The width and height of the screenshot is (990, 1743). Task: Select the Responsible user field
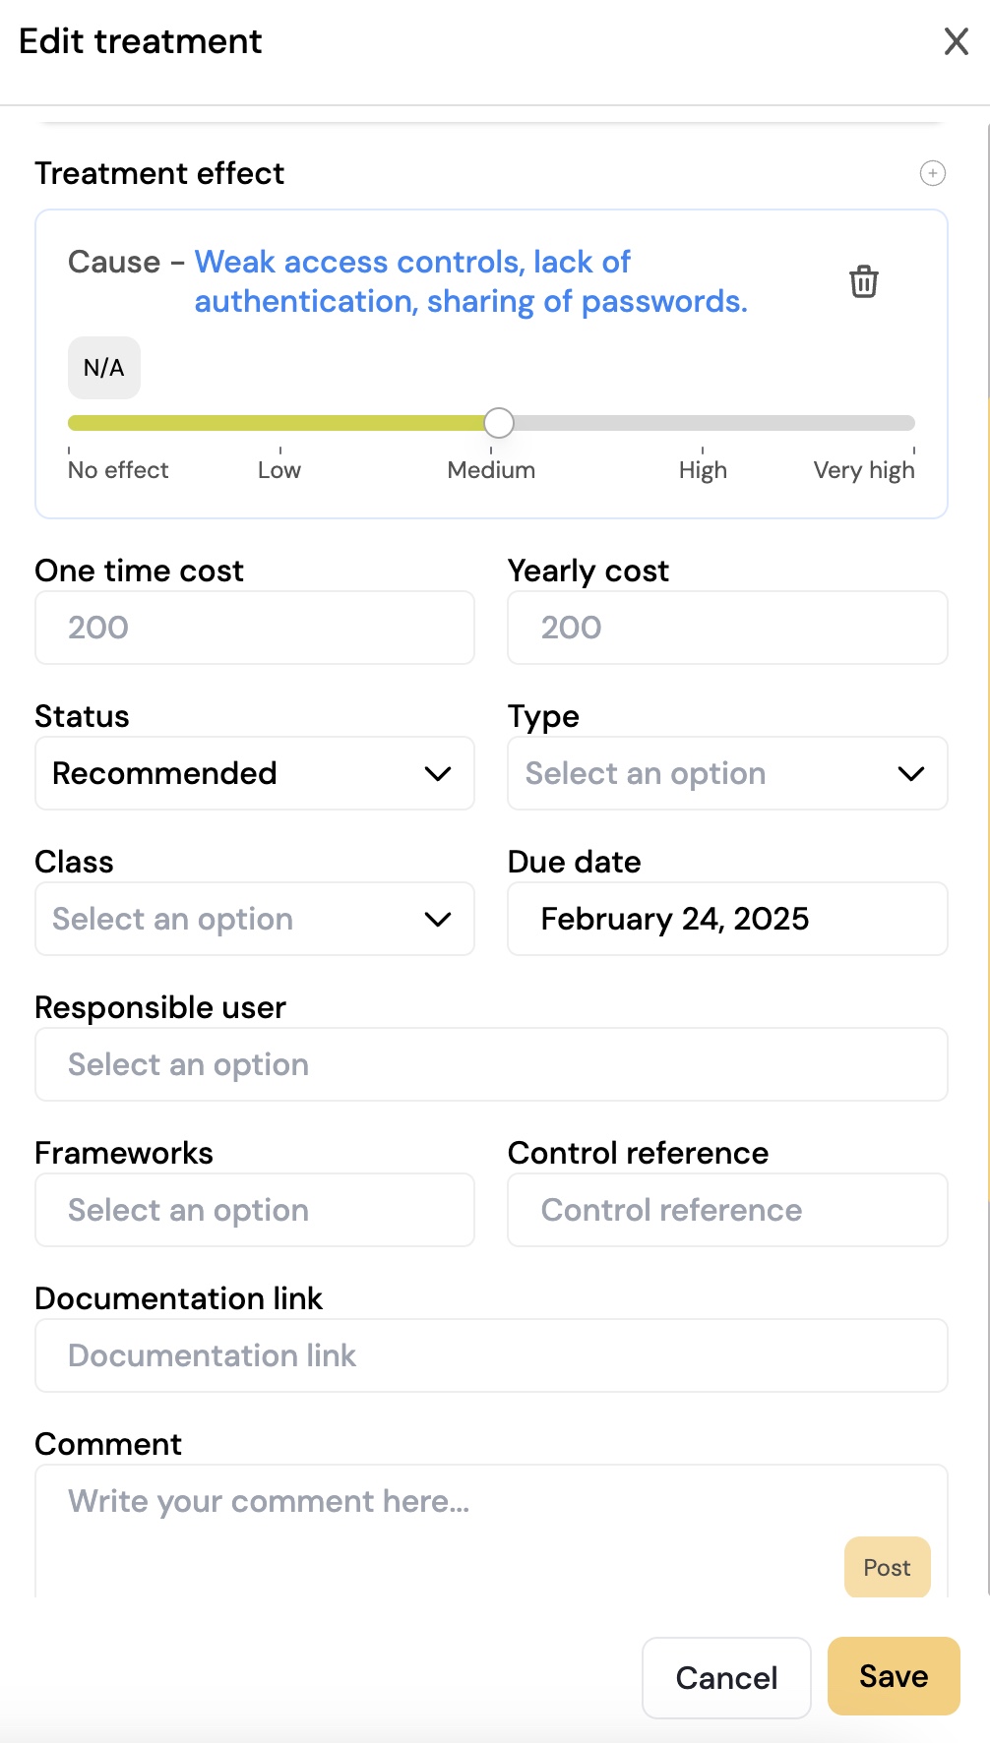point(491,1064)
